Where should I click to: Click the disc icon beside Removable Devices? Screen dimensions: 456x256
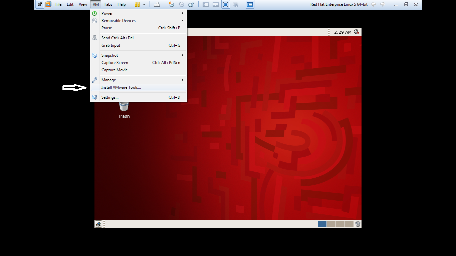pos(94,21)
